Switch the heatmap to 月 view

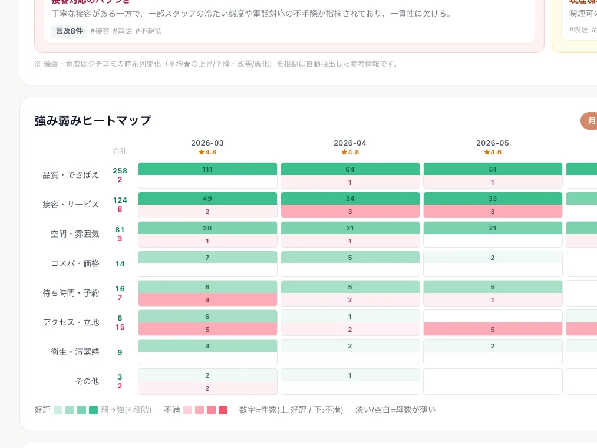click(x=589, y=121)
